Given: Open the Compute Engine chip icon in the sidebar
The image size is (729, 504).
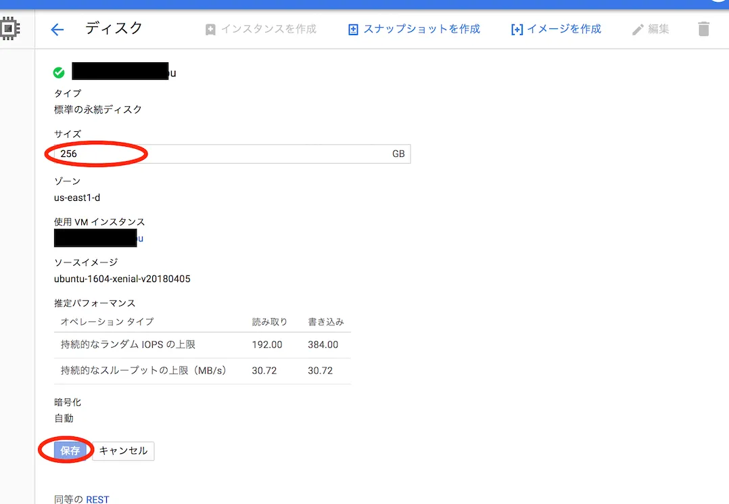Looking at the screenshot, I should click(9, 28).
